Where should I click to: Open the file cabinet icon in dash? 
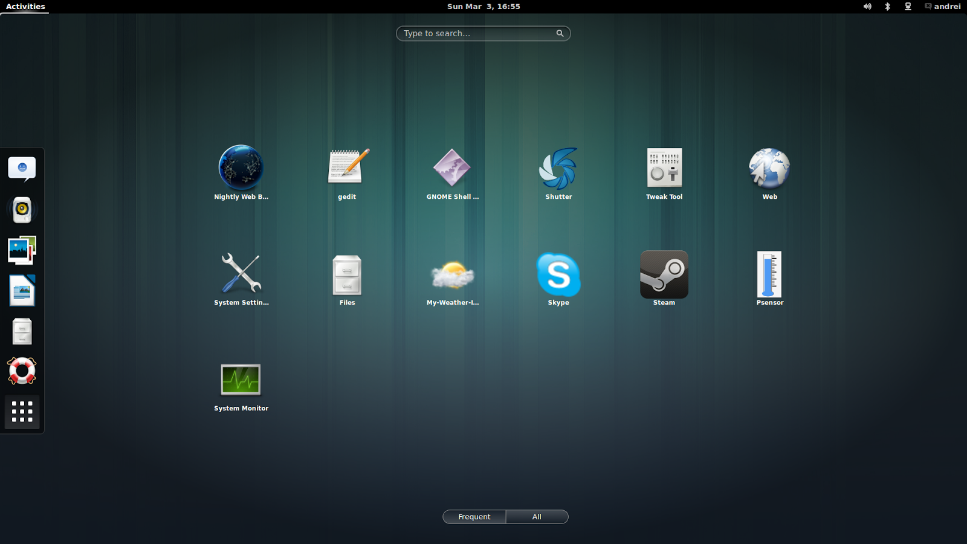22,331
